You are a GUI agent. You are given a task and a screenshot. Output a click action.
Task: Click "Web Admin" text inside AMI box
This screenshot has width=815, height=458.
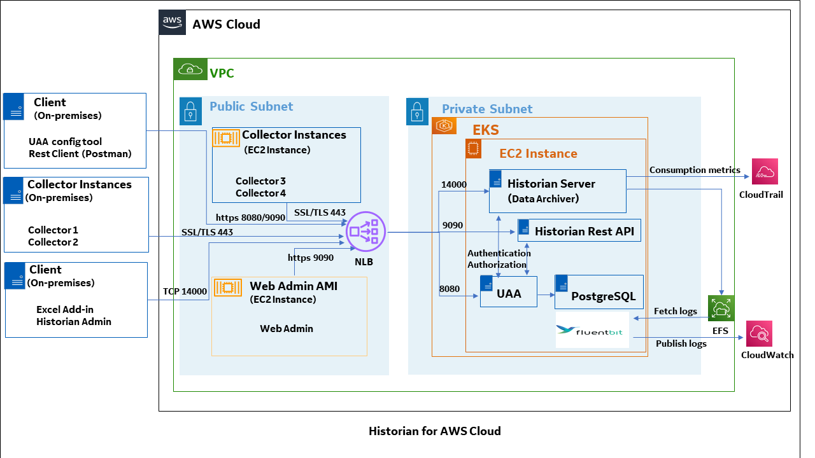tap(287, 329)
